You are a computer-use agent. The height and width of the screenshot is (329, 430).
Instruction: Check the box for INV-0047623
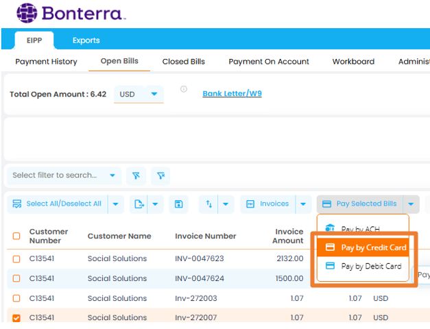pyautogui.click(x=16, y=259)
